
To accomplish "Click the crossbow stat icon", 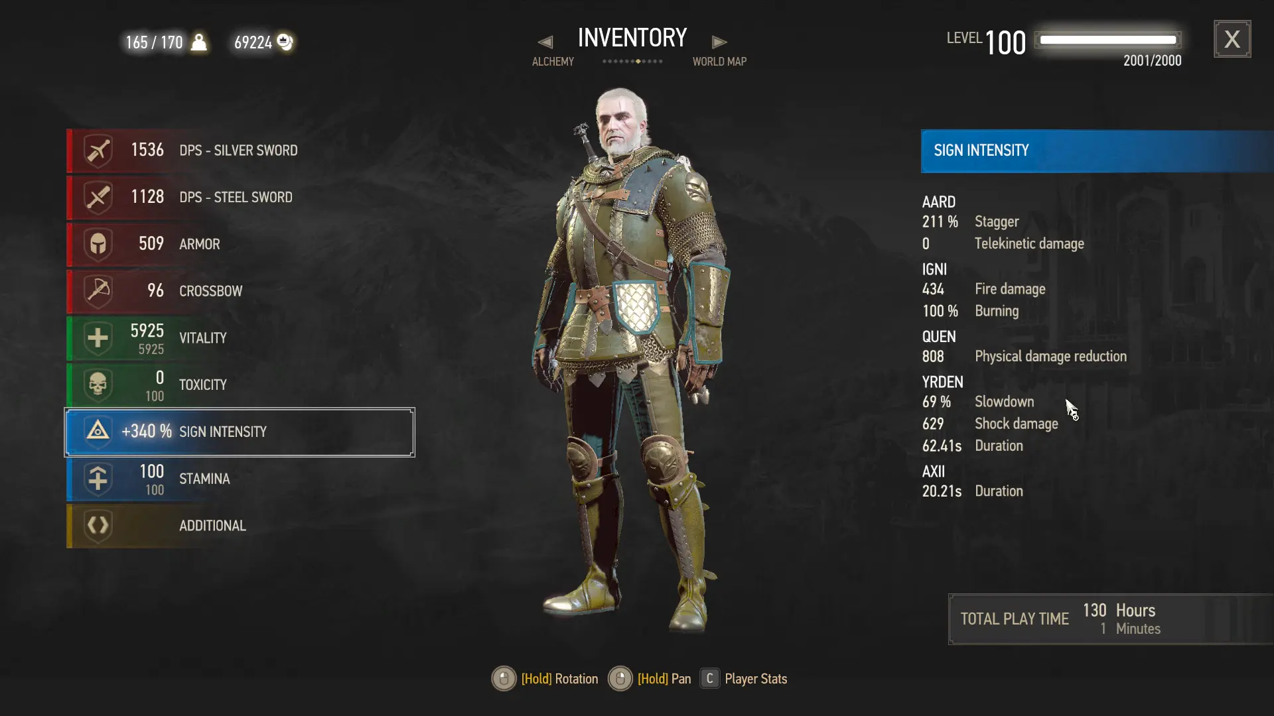I will pos(98,291).
